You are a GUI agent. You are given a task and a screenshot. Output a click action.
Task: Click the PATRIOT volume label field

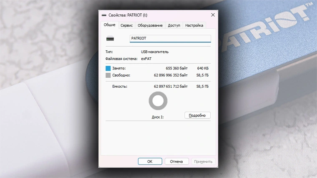click(170, 39)
